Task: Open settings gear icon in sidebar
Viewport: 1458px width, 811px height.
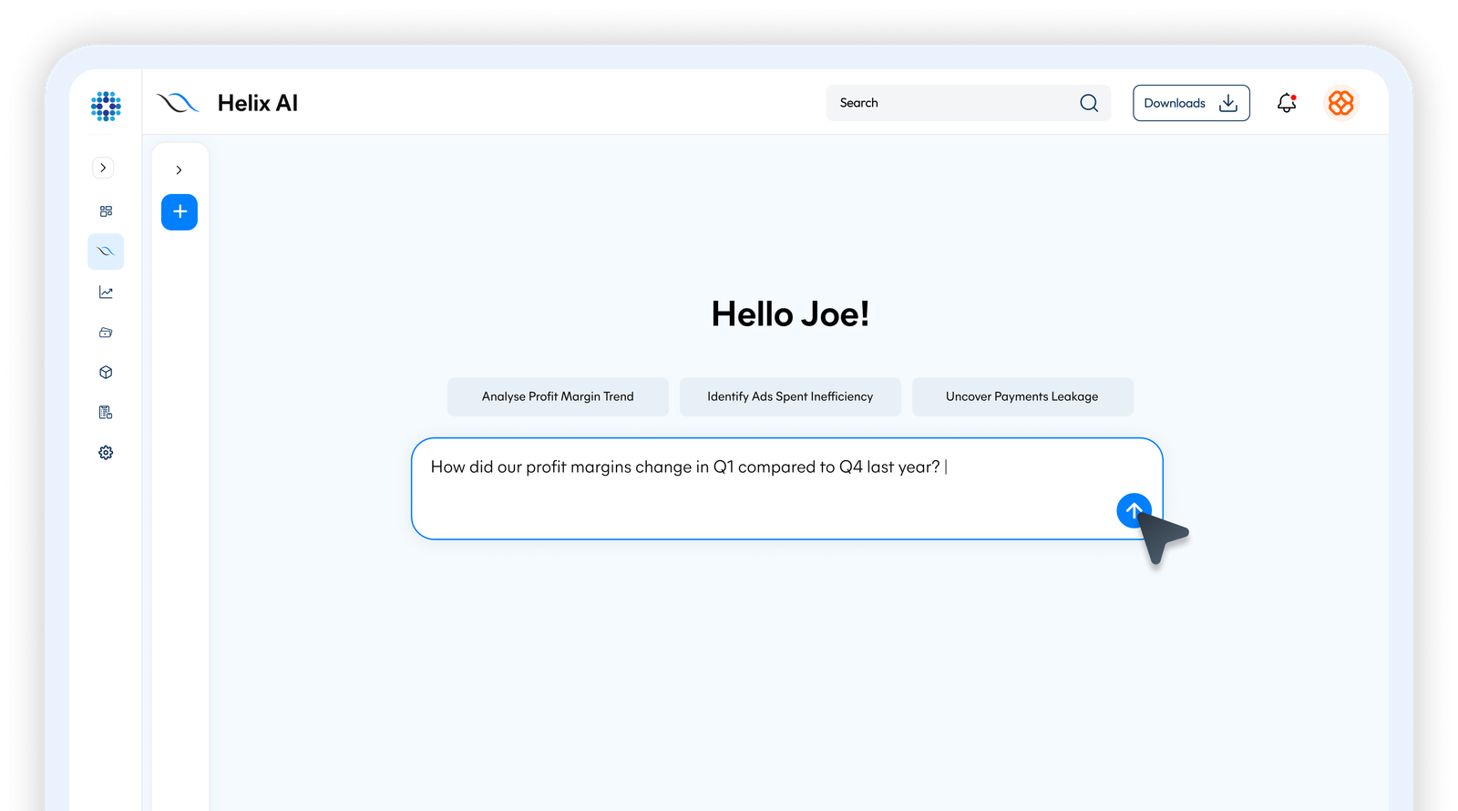Action: pos(106,453)
